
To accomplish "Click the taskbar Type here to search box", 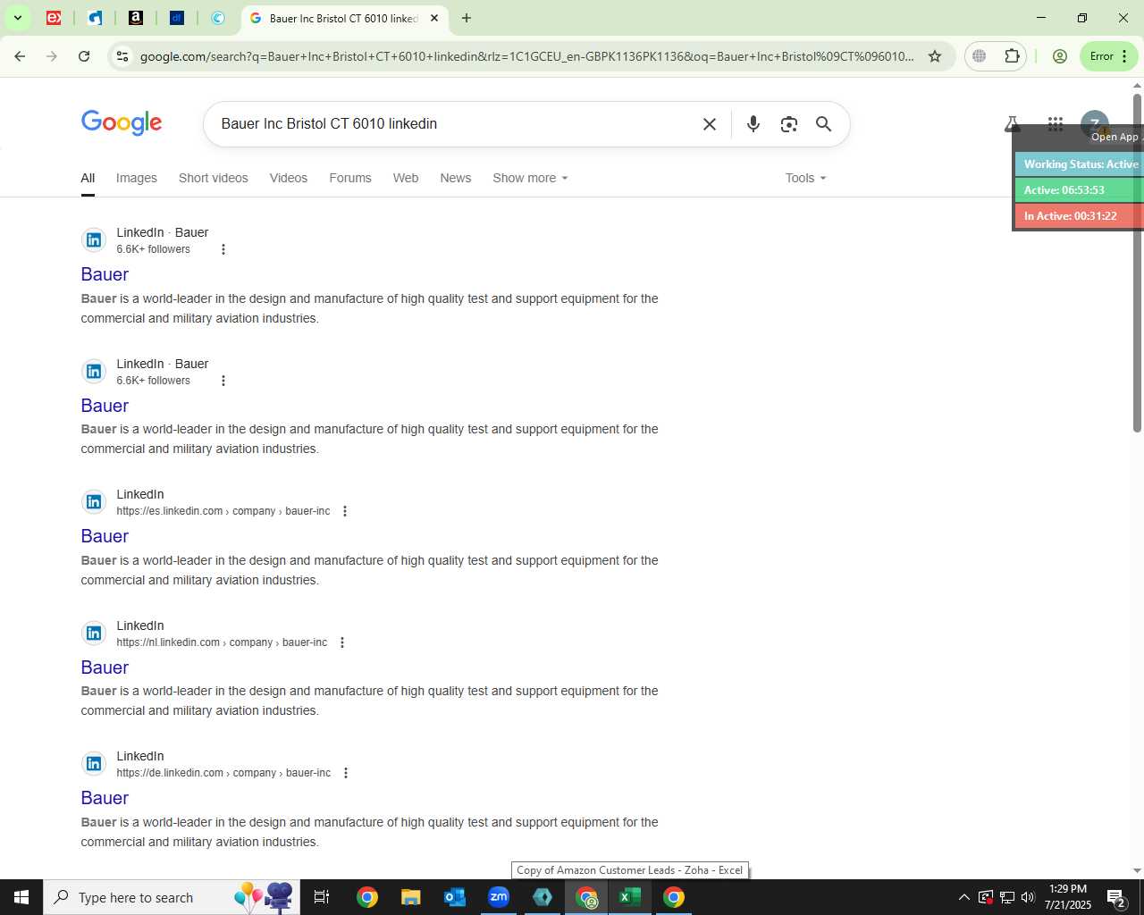I will click(170, 897).
